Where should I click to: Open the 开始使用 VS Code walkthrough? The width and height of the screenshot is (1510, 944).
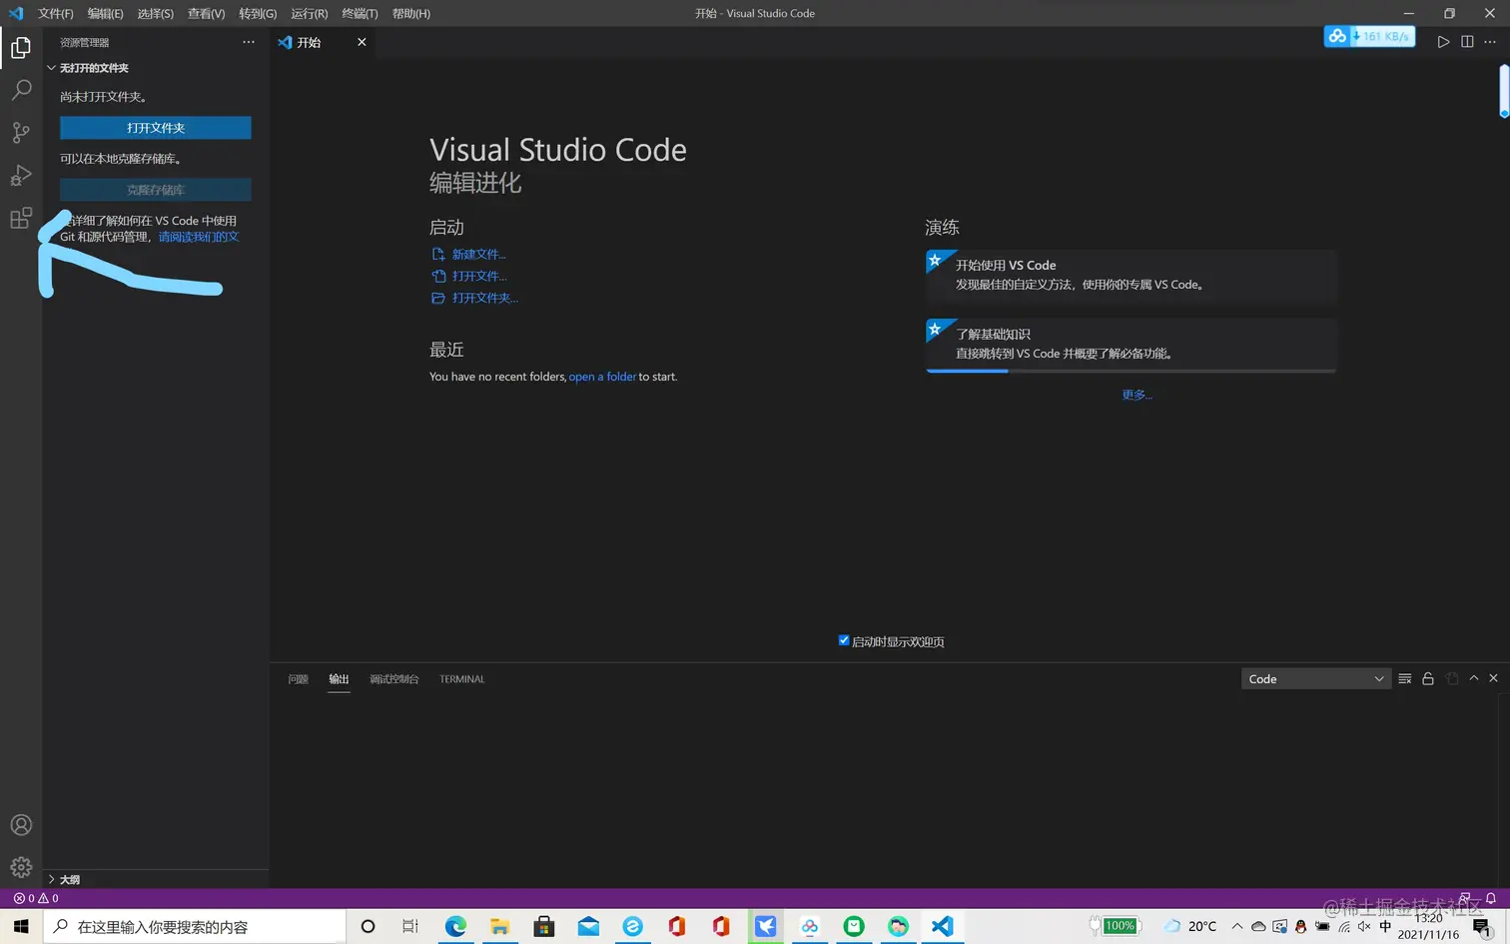click(x=1132, y=276)
